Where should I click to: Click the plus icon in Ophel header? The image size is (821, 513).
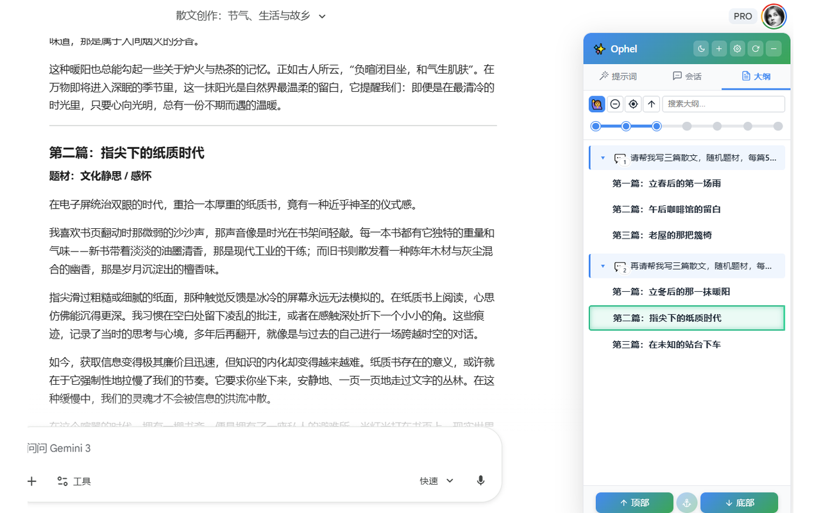click(x=718, y=48)
